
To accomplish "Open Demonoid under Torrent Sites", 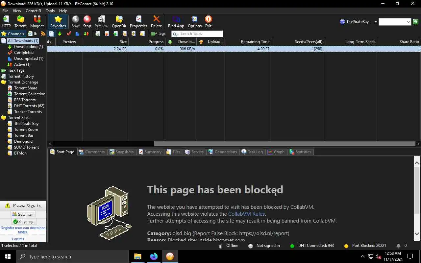I will (x=23, y=141).
